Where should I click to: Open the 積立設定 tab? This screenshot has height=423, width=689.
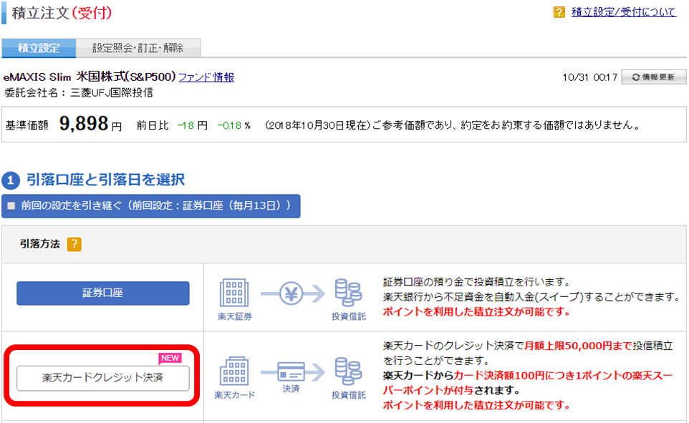click(39, 48)
